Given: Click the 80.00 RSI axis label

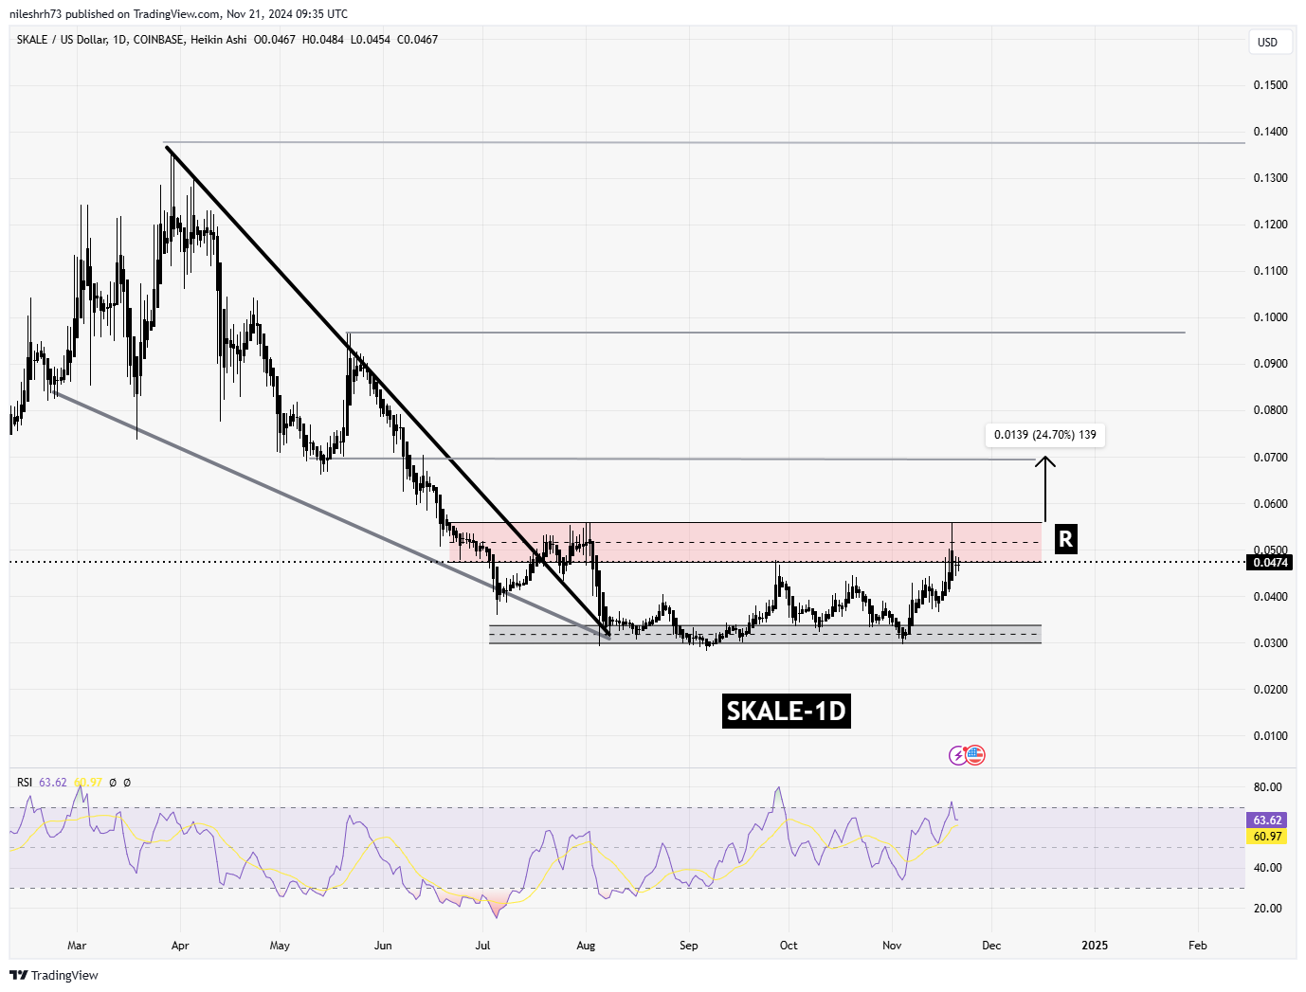Looking at the screenshot, I should (x=1267, y=787).
